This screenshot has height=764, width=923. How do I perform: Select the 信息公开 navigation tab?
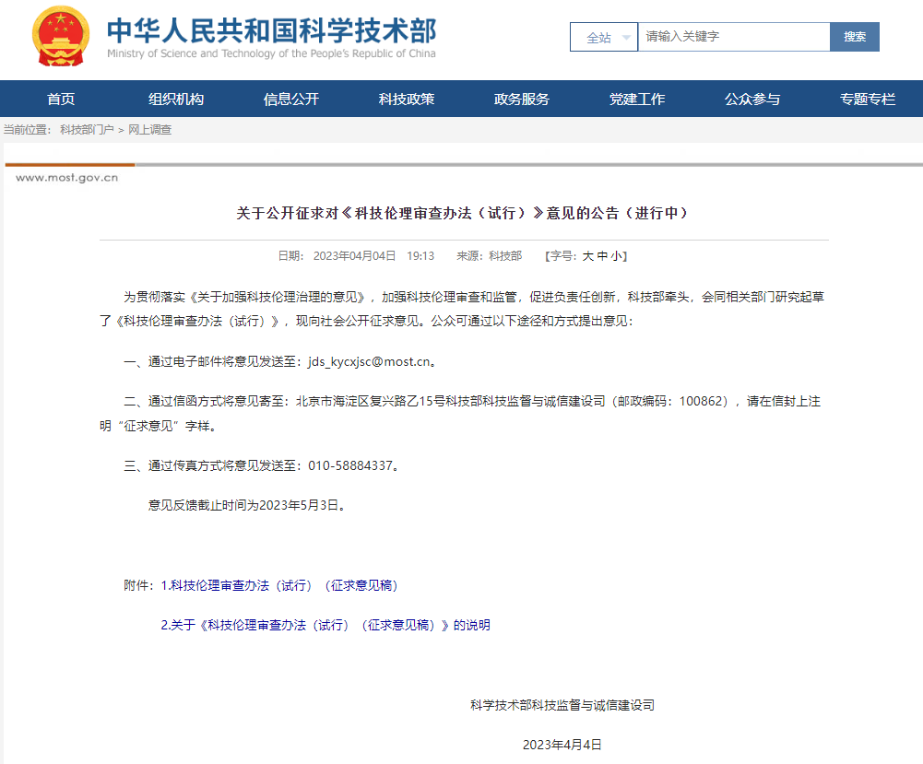click(291, 100)
